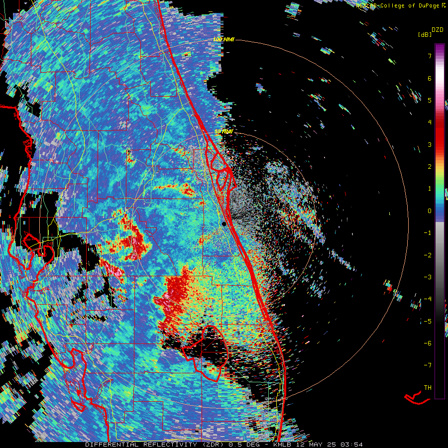Click the "-7" tick label on the color scale
Viewport: 448px width, 448px height.
pyautogui.click(x=428, y=365)
